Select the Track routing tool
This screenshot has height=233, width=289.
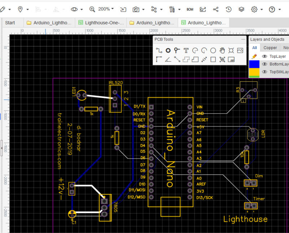[x=159, y=51]
